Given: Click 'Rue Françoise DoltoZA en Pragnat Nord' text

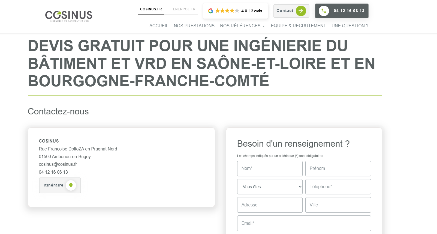Looking at the screenshot, I should 78,149.
